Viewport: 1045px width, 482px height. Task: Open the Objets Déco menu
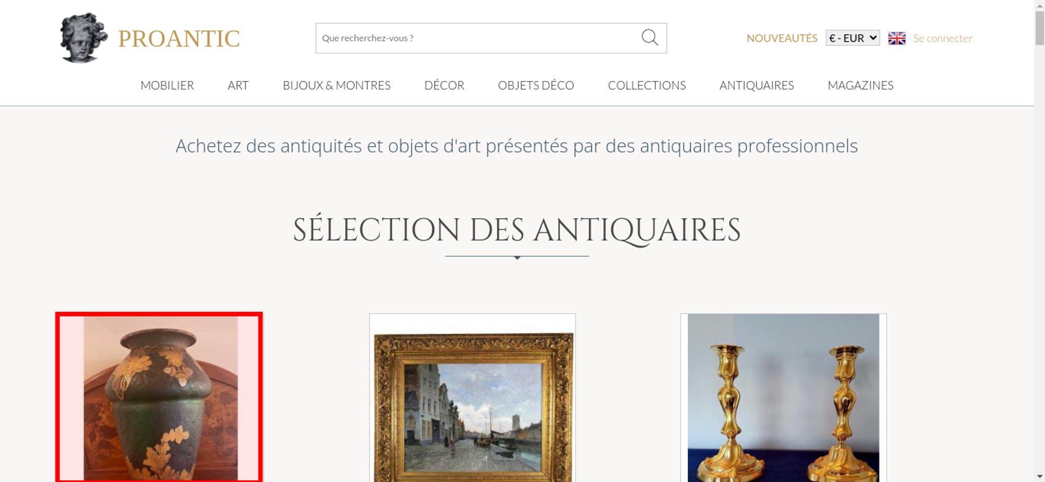pyautogui.click(x=536, y=85)
